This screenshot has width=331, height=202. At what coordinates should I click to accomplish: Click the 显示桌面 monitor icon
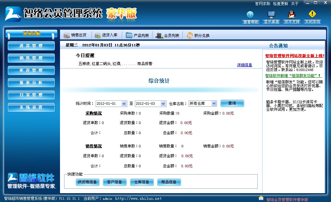(271, 15)
